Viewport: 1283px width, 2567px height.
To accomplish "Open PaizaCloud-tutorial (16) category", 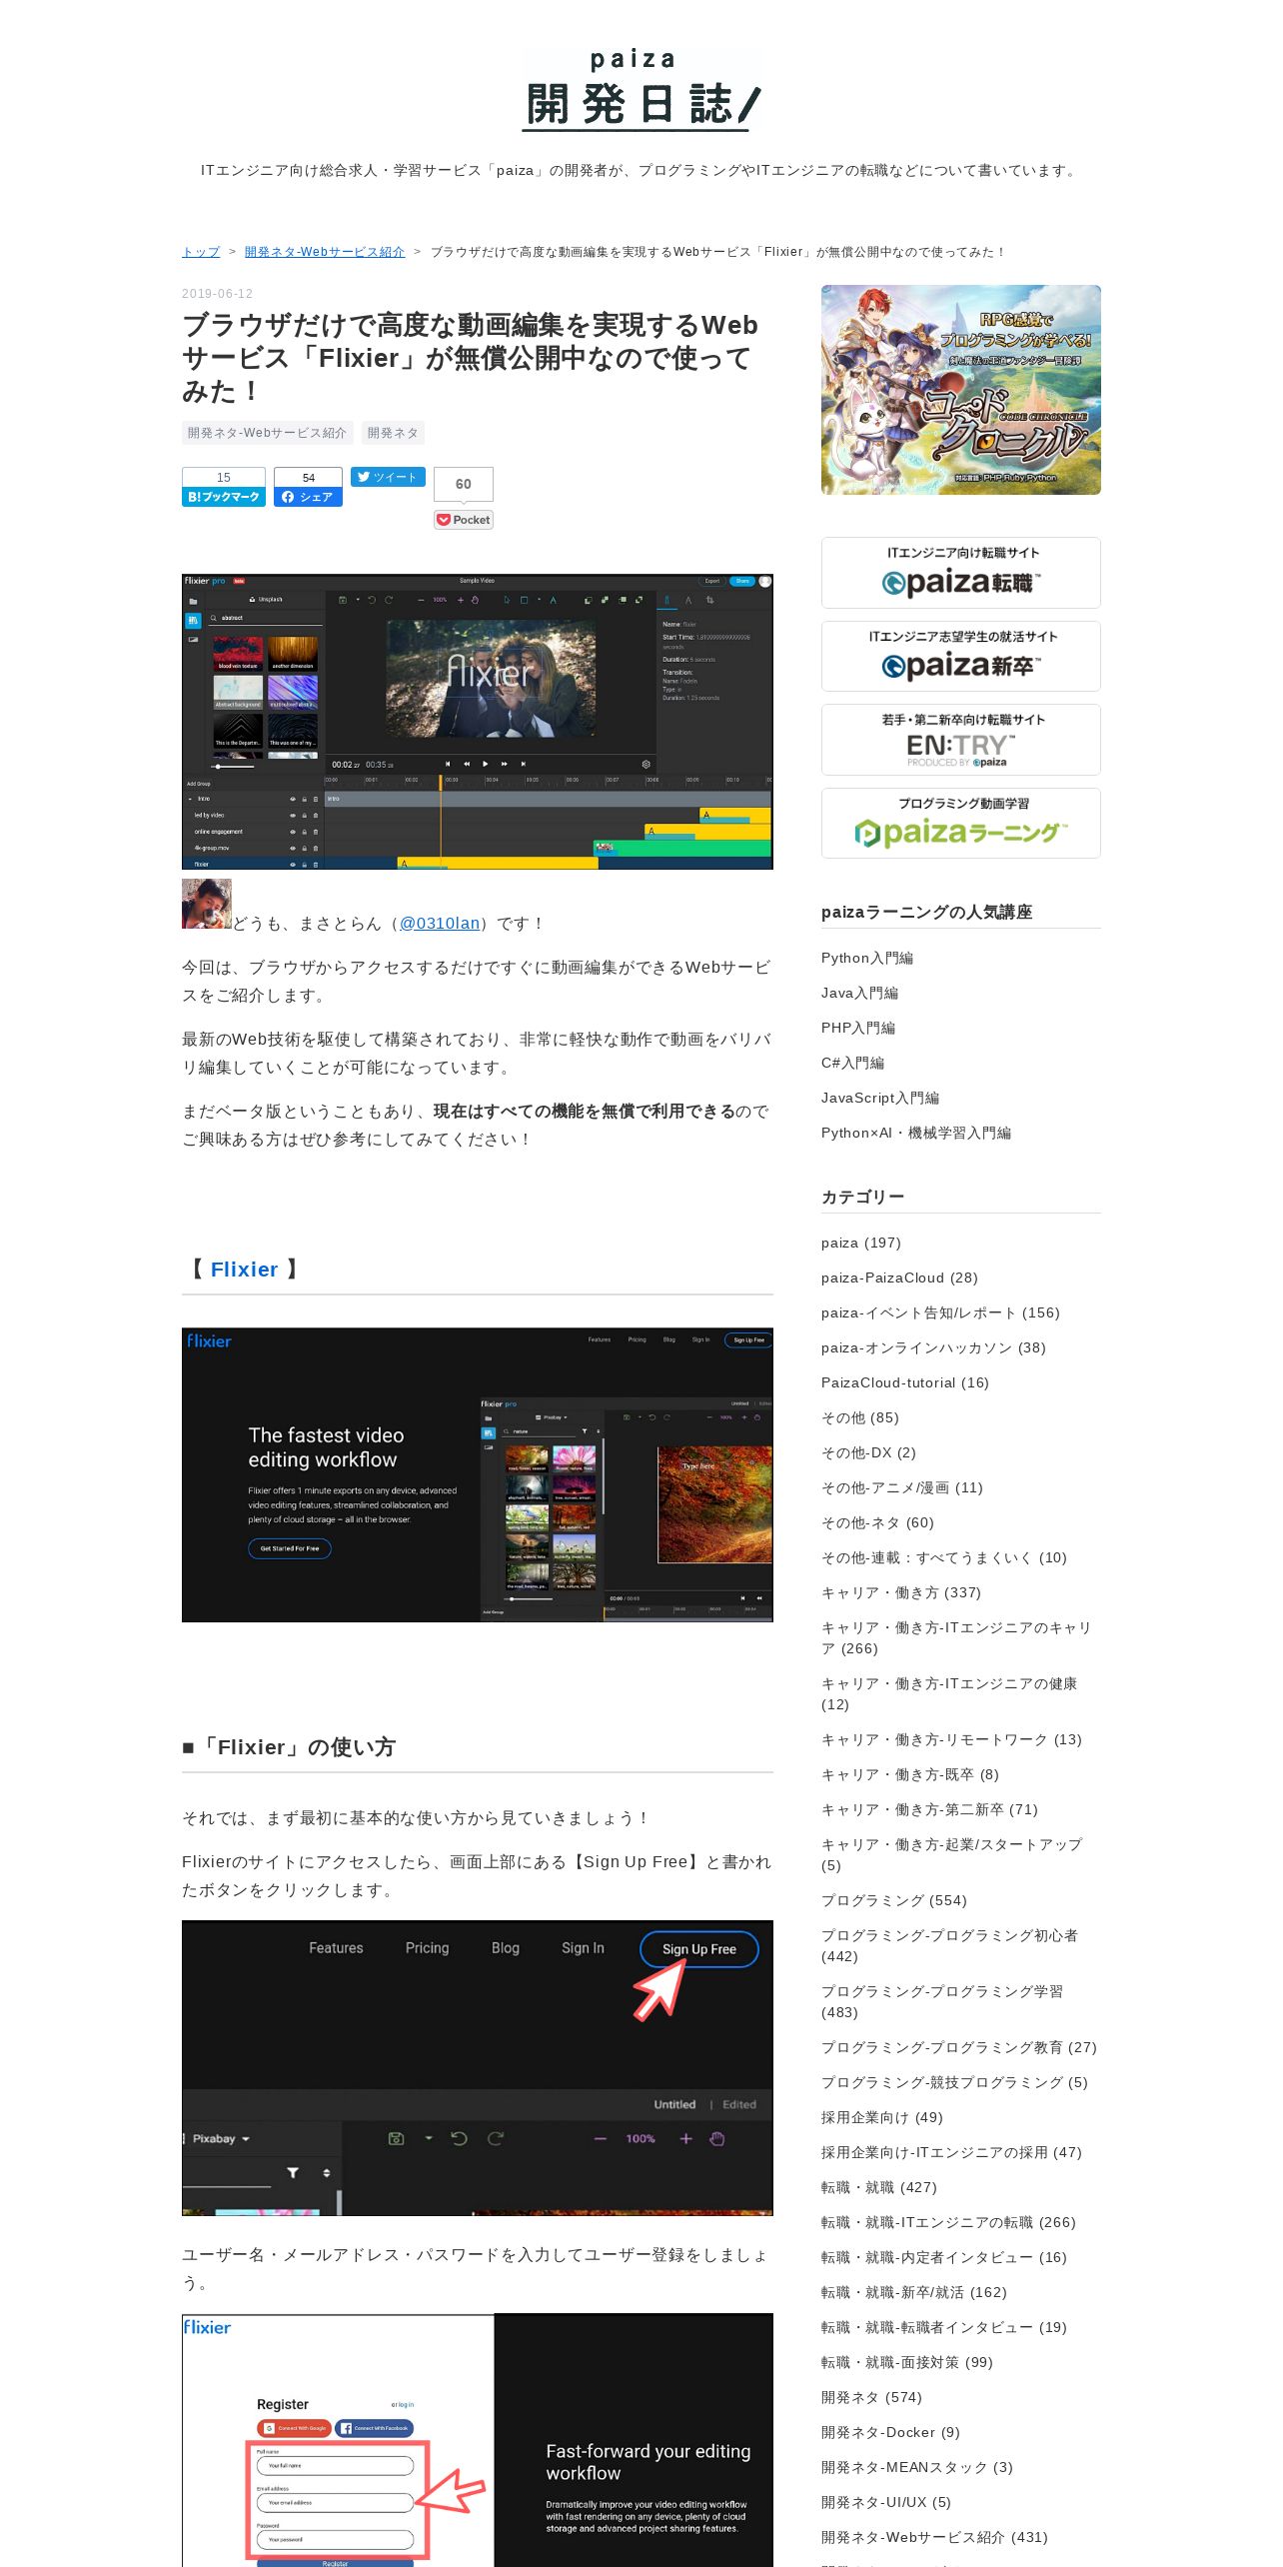I will pyautogui.click(x=905, y=1382).
